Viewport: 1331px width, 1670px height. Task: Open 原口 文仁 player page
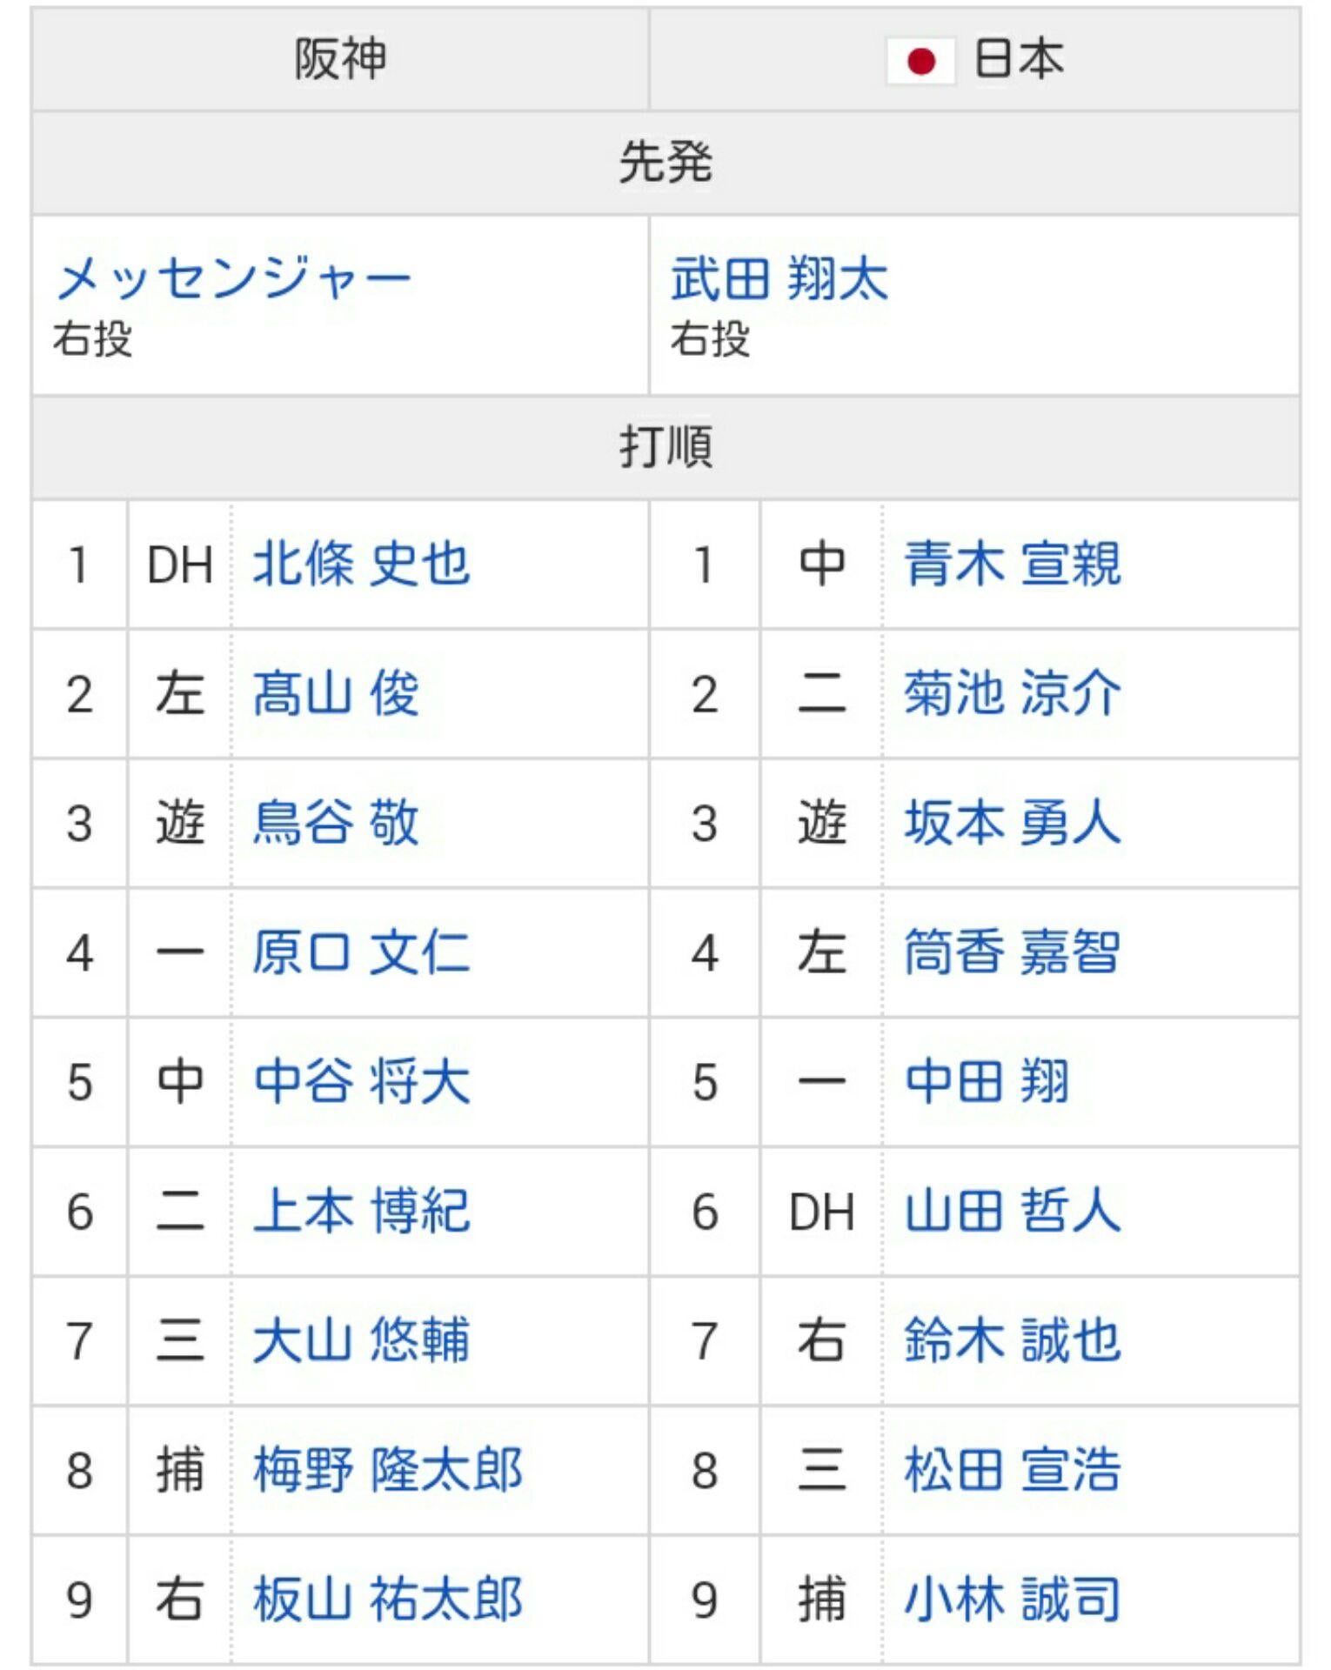tap(361, 952)
